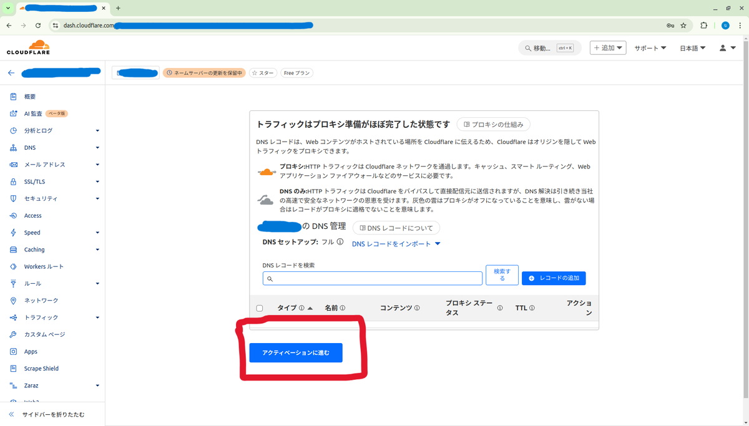The image size is (749, 426).
Task: Click ネームサーバーの更新を保留中 status badge
Action: pyautogui.click(x=204, y=73)
